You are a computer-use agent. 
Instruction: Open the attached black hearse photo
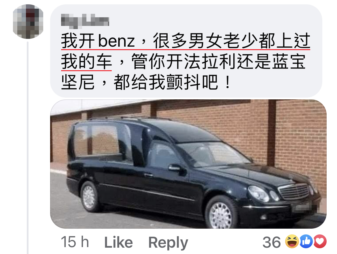(x=188, y=164)
